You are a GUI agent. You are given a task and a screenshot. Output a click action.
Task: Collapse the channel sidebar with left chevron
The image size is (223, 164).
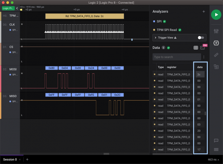pos(17,8)
